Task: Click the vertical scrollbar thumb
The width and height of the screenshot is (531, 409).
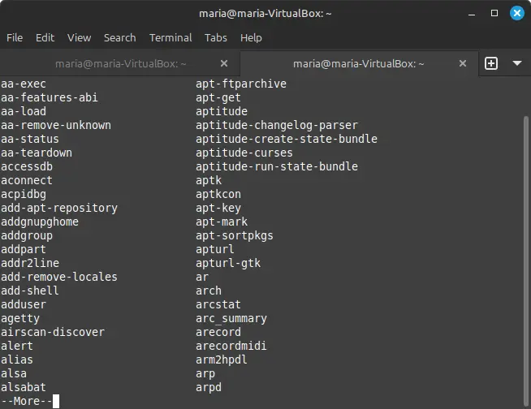Action: click(525, 260)
